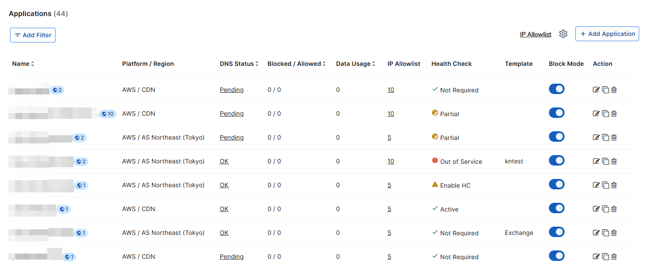
Task: Click the filter icon inside Add Filter
Action: pos(18,35)
